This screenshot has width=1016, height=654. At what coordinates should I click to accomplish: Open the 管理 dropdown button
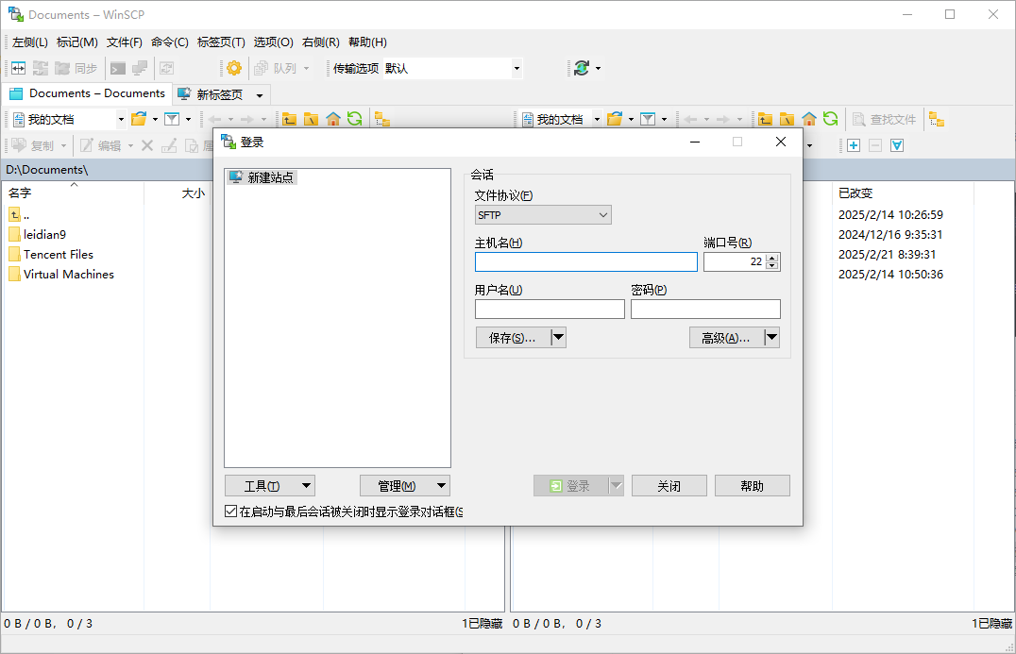point(405,486)
